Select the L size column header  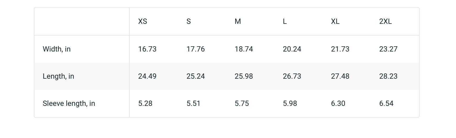pos(285,21)
